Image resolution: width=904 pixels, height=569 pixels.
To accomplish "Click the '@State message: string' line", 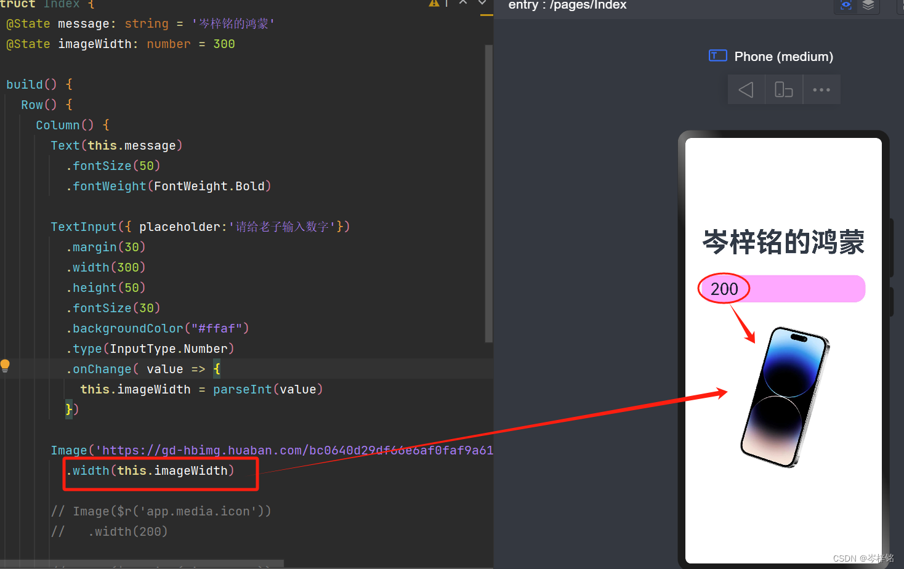I will (x=140, y=23).
